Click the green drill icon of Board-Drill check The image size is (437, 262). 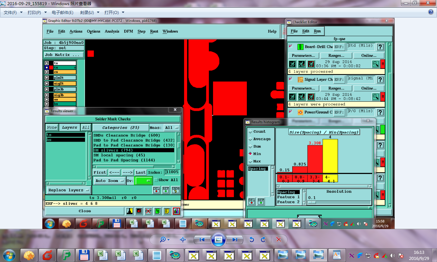point(300,47)
